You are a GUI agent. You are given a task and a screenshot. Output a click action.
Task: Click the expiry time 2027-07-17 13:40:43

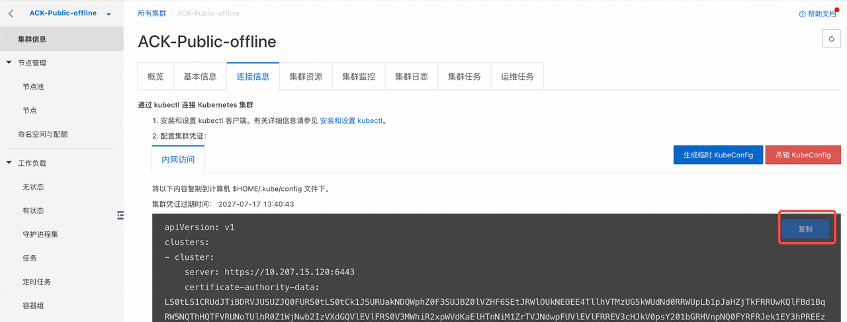[256, 204]
